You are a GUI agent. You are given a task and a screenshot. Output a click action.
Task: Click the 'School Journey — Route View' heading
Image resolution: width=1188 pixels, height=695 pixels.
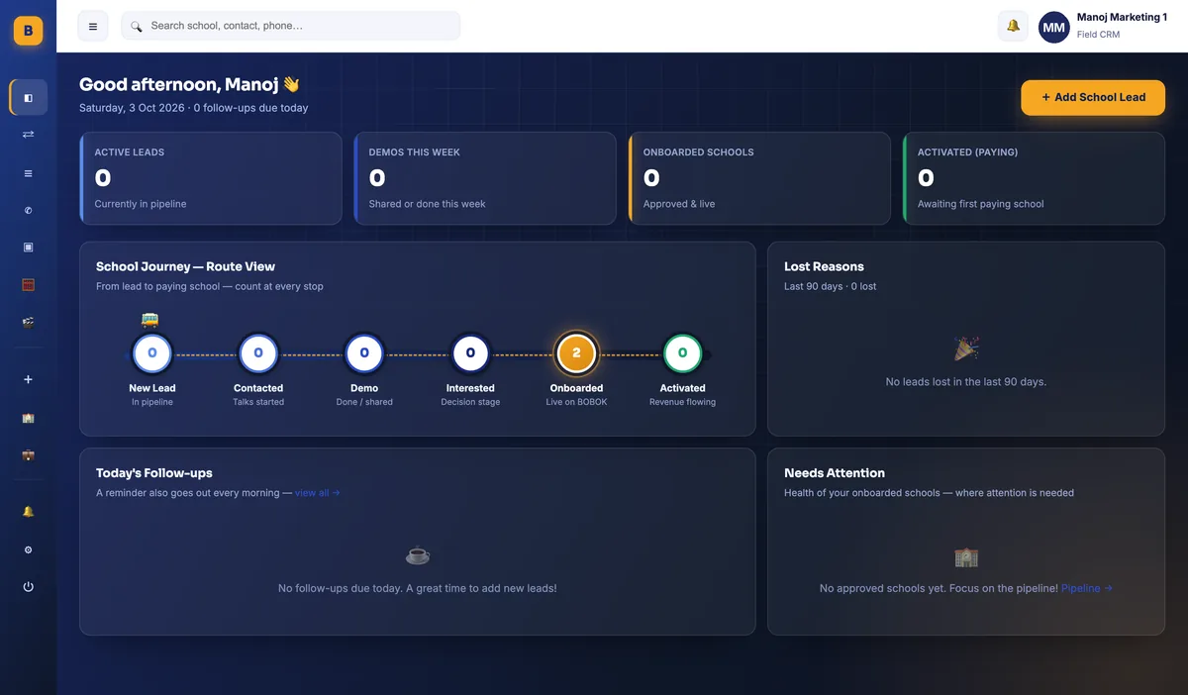pos(185,266)
